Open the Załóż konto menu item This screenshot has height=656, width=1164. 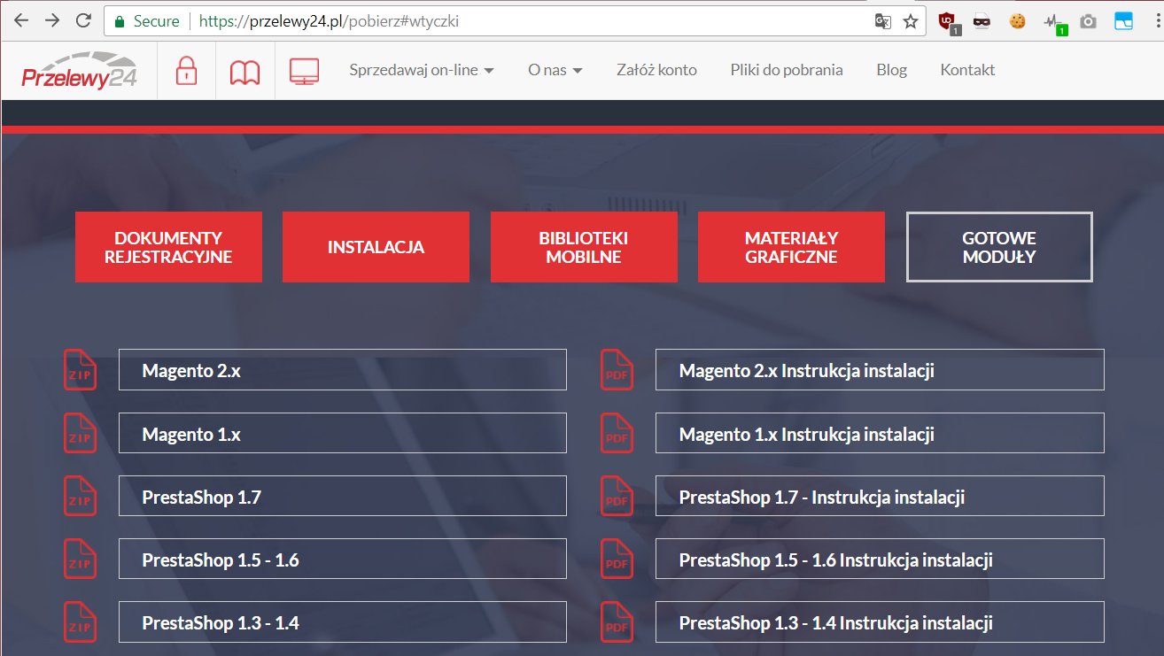[656, 70]
